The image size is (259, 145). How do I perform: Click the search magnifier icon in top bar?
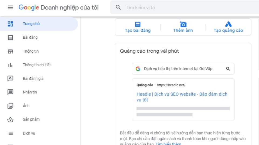click(118, 7)
